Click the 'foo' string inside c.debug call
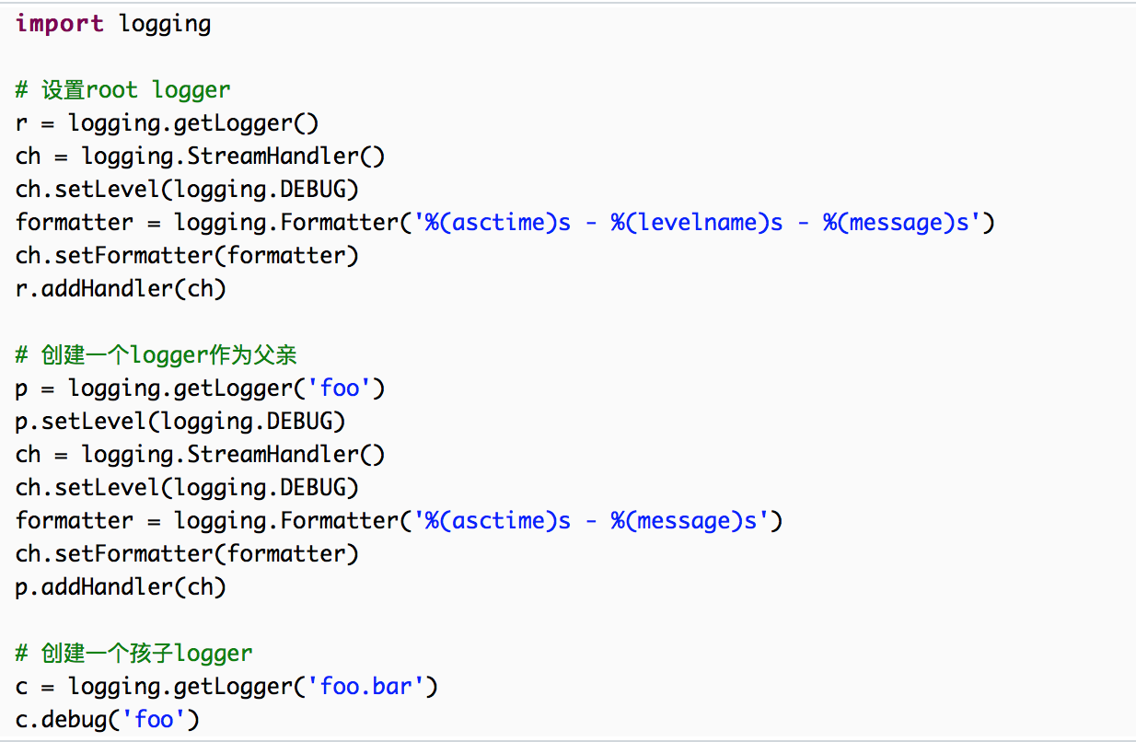1136x742 pixels. pos(154,720)
